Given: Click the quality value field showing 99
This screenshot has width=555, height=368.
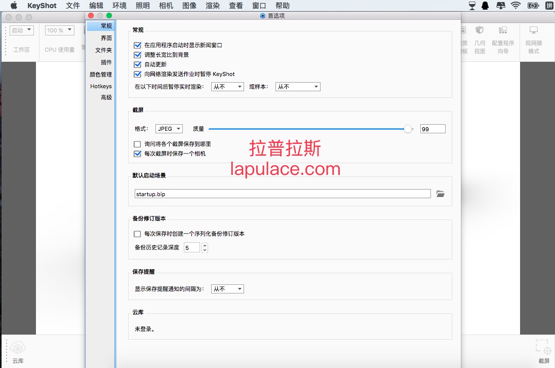Looking at the screenshot, I should pyautogui.click(x=433, y=129).
